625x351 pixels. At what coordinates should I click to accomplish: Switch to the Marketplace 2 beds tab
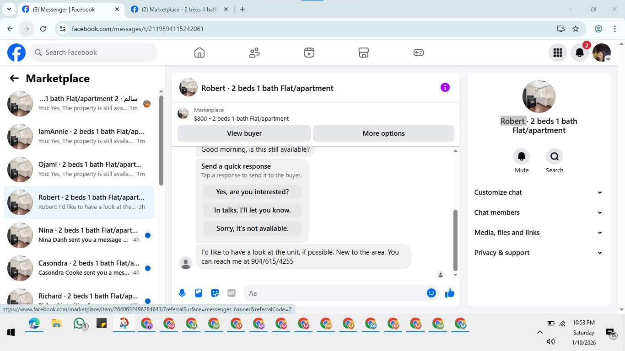180,9
